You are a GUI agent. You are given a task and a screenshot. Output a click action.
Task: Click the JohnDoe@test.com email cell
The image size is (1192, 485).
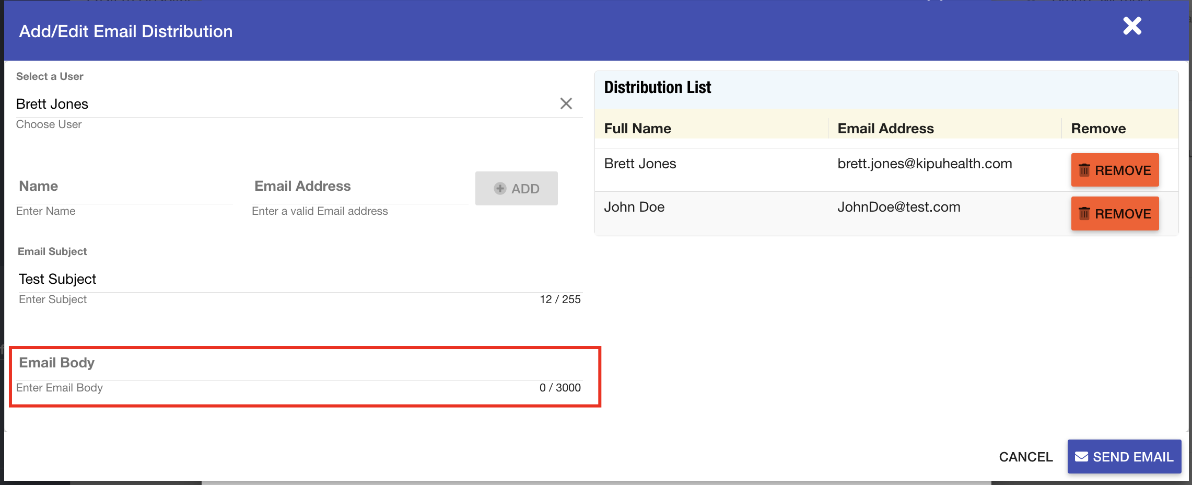[898, 207]
